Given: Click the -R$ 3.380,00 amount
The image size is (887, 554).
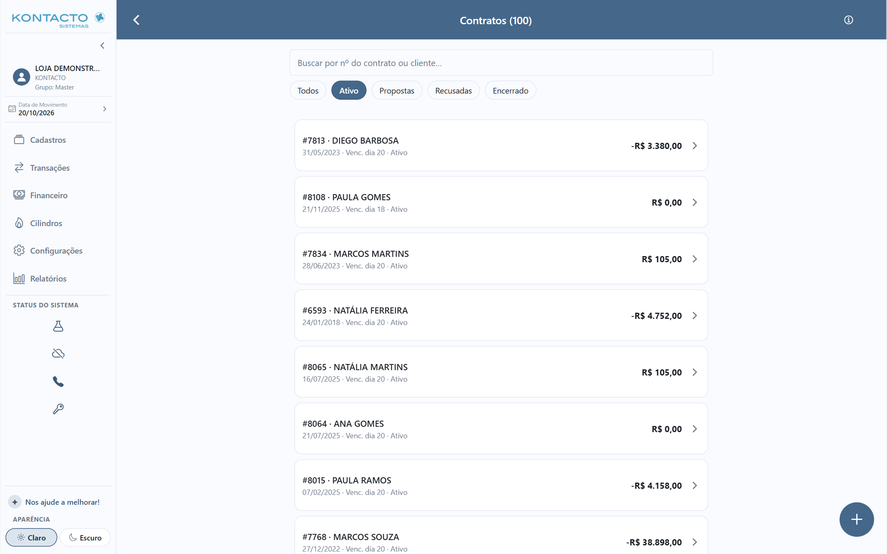Looking at the screenshot, I should (656, 146).
